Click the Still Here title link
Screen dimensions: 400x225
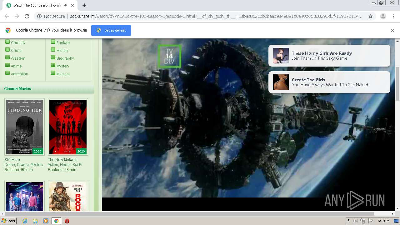click(12, 160)
